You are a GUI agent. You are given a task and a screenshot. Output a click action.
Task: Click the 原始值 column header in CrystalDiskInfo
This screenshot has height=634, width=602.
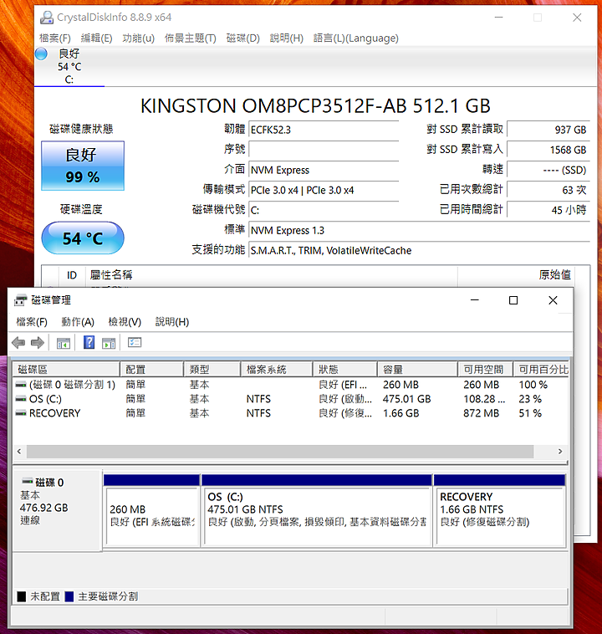tap(516, 275)
